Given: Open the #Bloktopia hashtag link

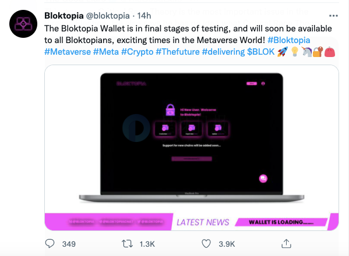Looking at the screenshot, I should (288, 40).
